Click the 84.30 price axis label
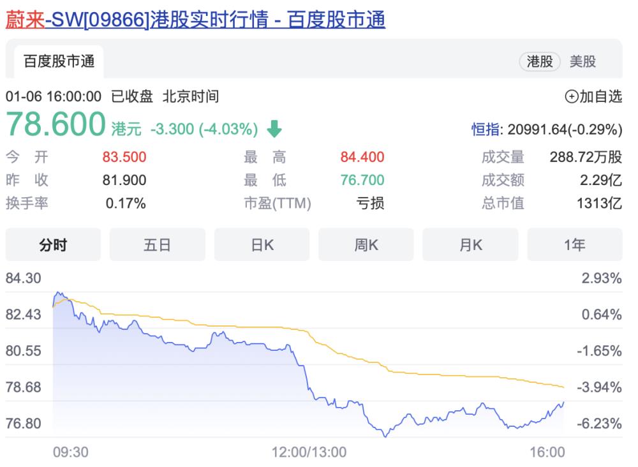This screenshot has height=467, width=638. (23, 278)
